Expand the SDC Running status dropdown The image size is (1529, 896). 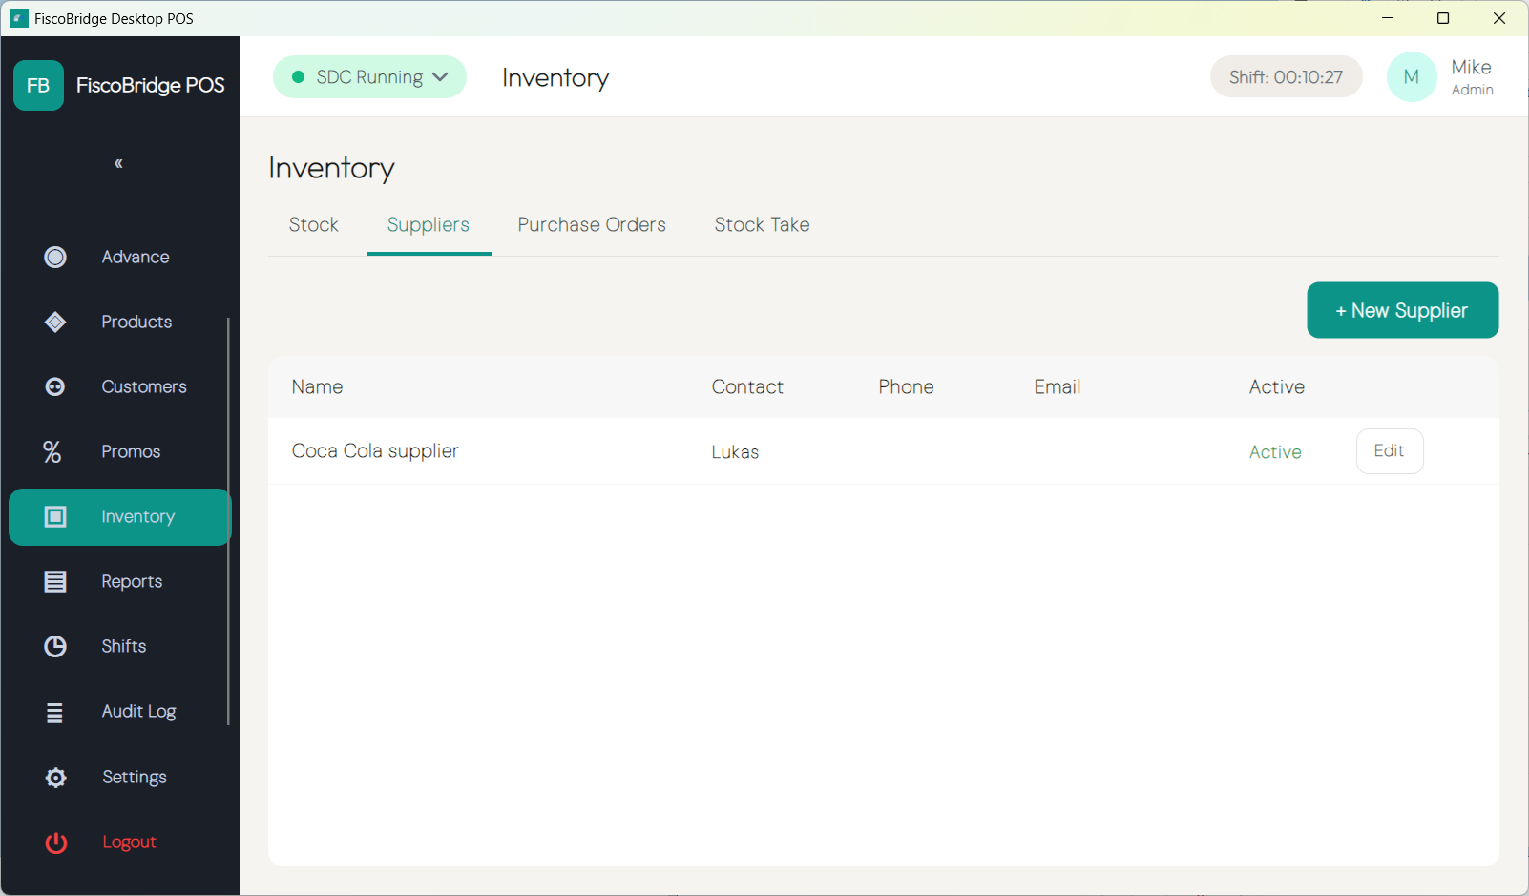pos(369,77)
